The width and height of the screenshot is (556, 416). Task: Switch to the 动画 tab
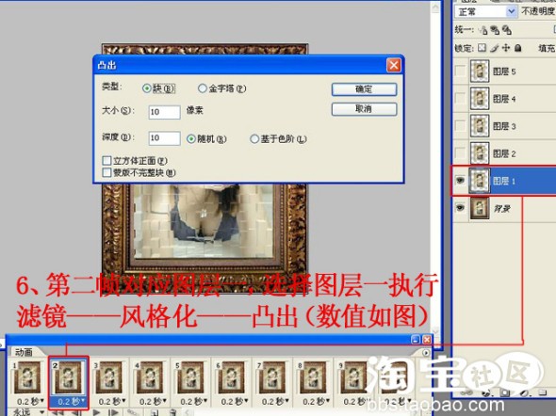coord(25,352)
